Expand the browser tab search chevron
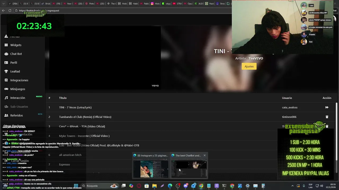 tap(3, 4)
